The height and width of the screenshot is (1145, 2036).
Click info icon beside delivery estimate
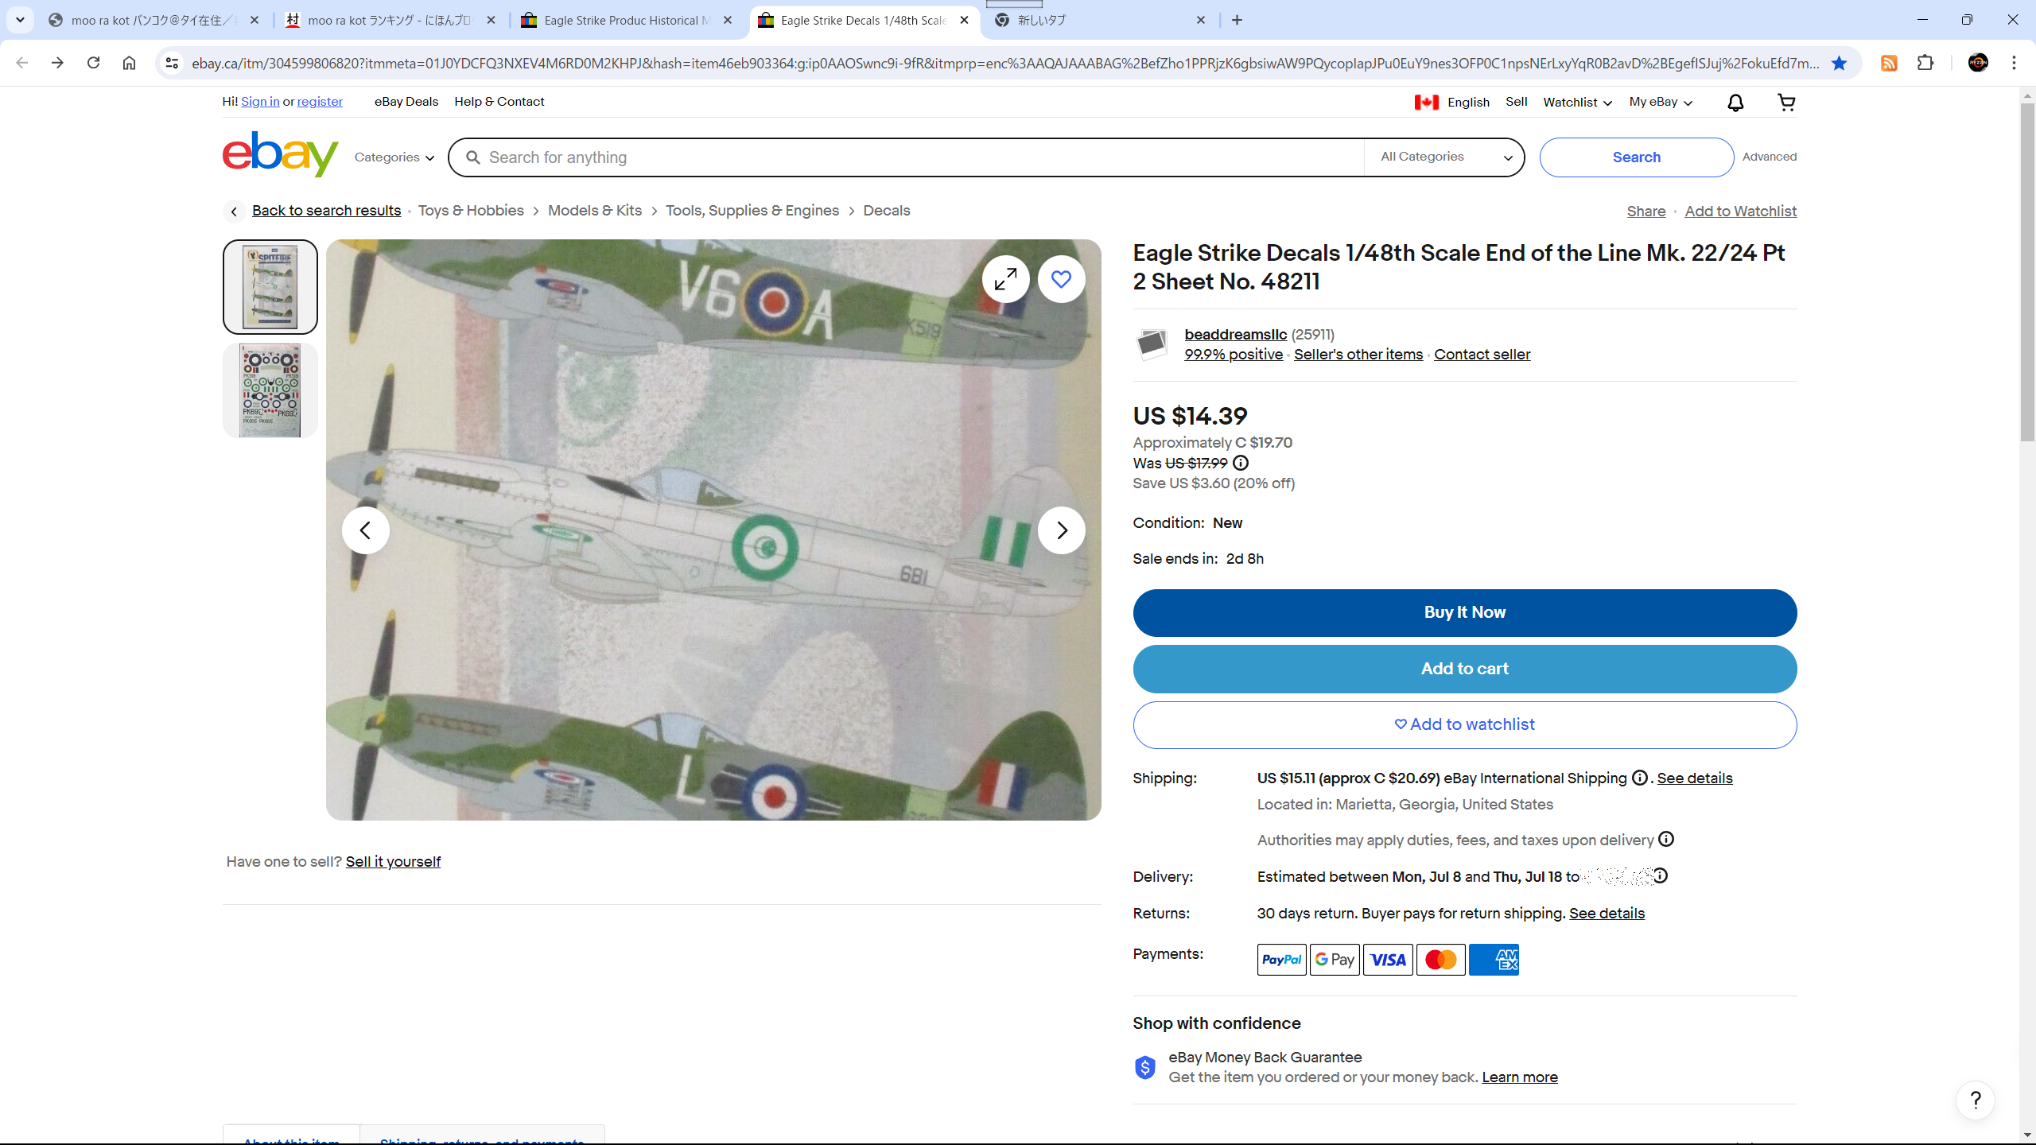pos(1661,876)
